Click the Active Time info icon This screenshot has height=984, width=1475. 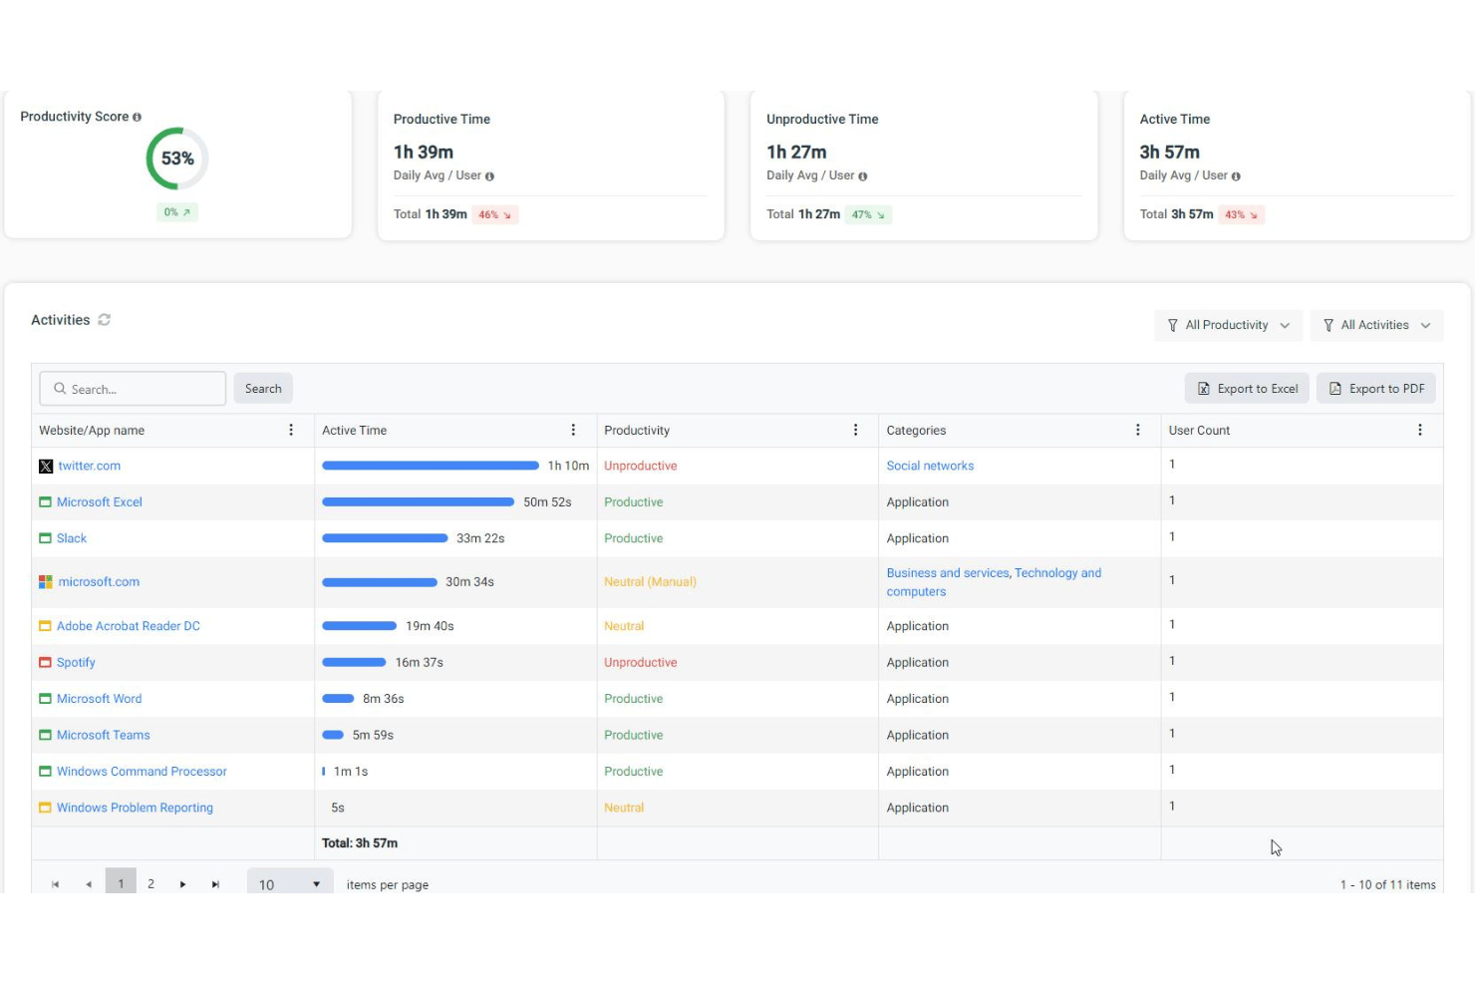1236,176
